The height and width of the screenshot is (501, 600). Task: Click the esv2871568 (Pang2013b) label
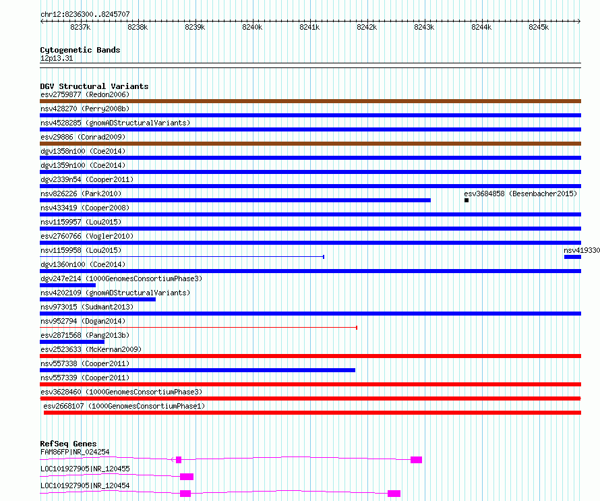pos(85,335)
